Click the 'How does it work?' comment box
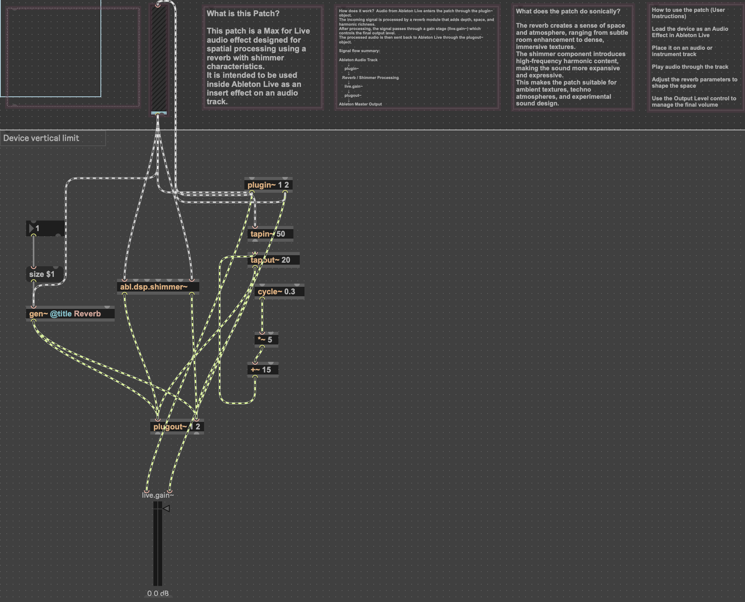Screen dimensions: 745x602 pyautogui.click(x=417, y=57)
